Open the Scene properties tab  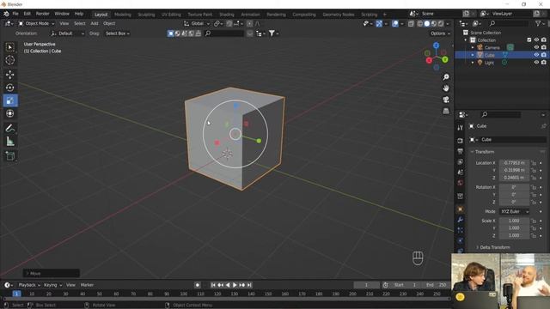coord(461,173)
